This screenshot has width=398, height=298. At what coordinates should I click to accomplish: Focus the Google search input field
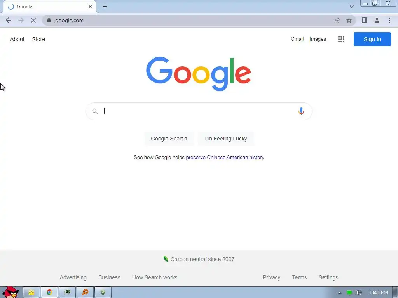point(199,111)
